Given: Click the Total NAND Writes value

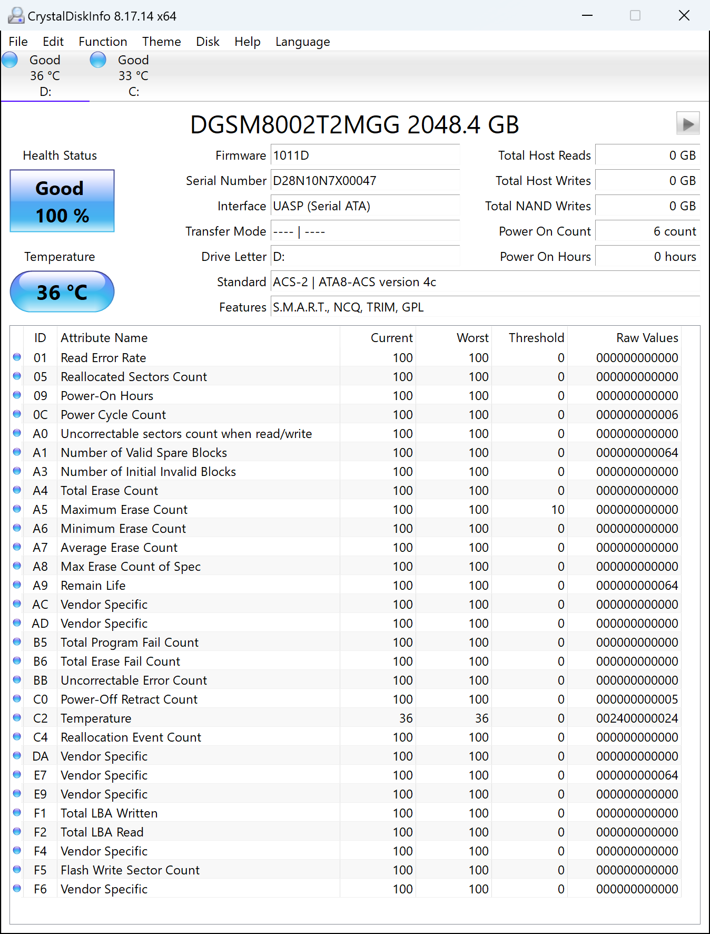Looking at the screenshot, I should pyautogui.click(x=647, y=206).
